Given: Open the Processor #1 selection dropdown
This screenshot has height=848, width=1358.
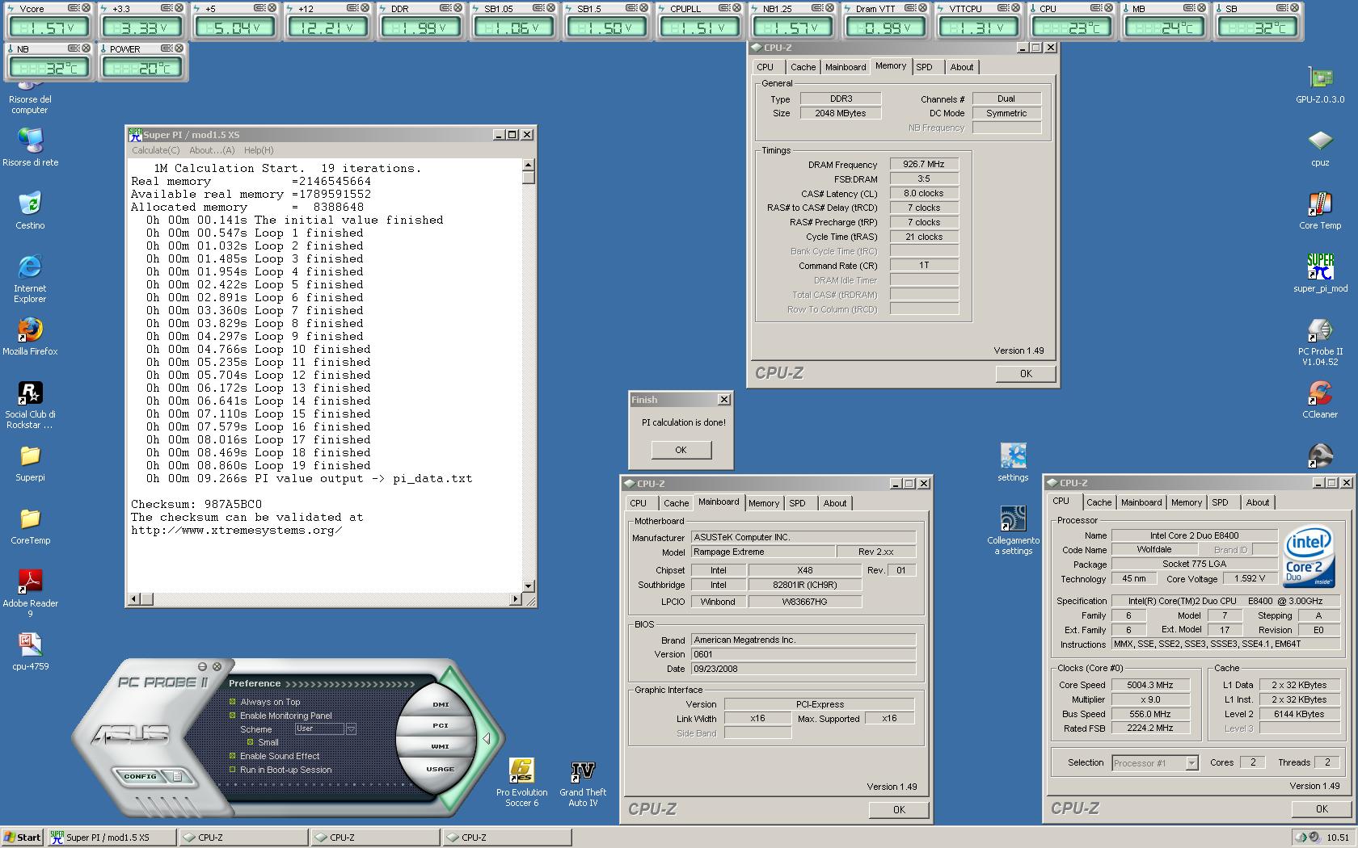Looking at the screenshot, I should [1191, 762].
